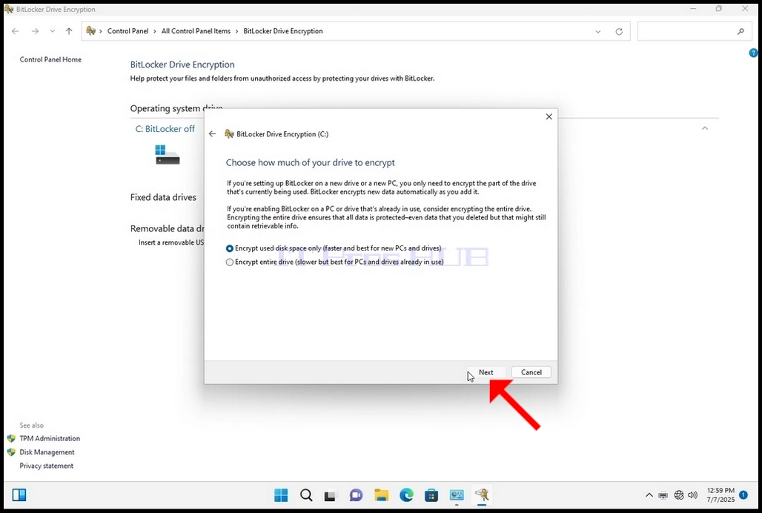
Task: Expand chevron after All Control Panel Items
Action: click(237, 31)
